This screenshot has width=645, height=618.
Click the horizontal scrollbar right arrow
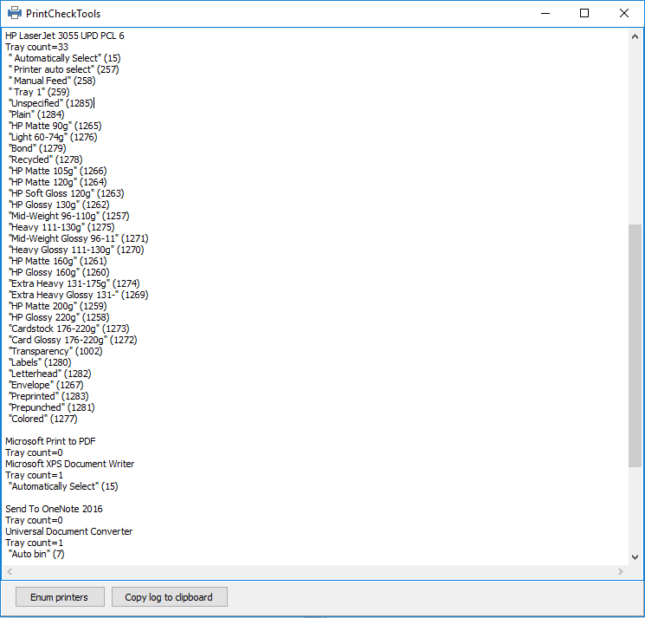pyautogui.click(x=621, y=571)
